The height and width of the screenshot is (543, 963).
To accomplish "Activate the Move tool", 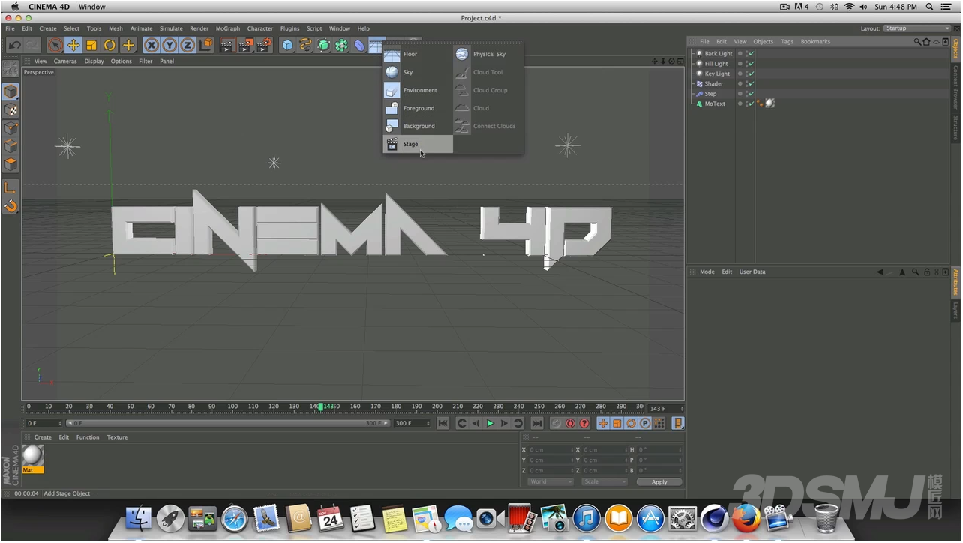I will pos(73,45).
